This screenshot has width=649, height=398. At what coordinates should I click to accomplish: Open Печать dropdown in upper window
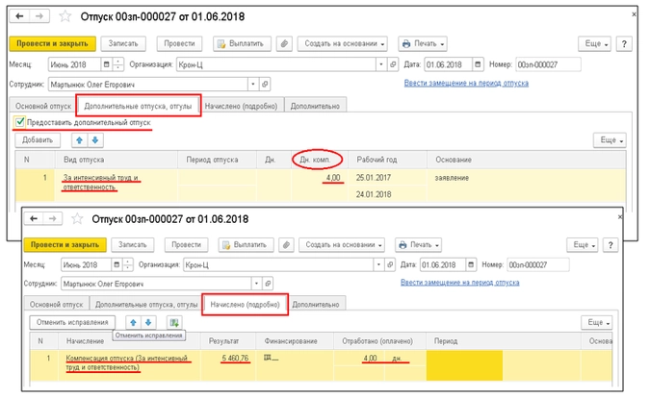click(x=423, y=43)
